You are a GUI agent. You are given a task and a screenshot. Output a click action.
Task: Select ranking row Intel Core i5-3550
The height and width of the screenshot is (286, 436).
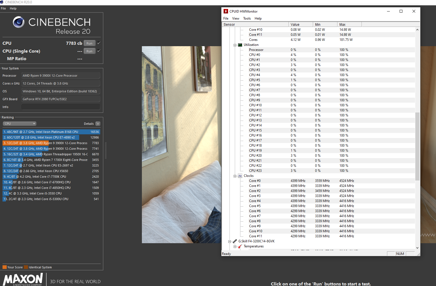click(51, 193)
